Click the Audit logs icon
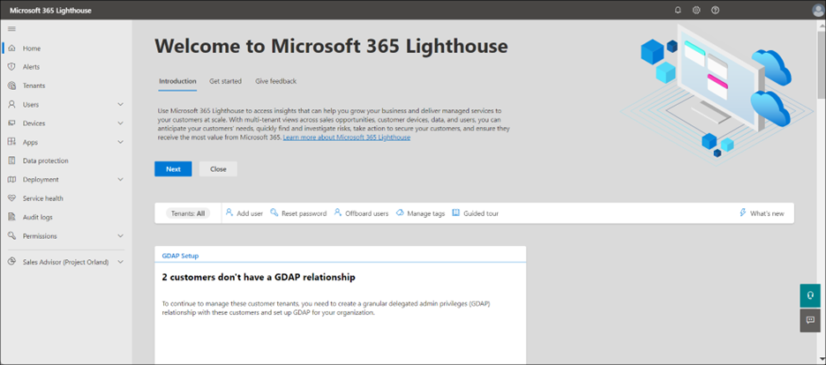Screen dimensions: 826x365 pyautogui.click(x=11, y=217)
